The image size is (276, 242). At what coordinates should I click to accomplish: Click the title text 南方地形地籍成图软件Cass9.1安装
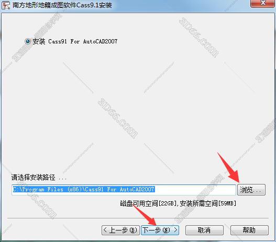coord(62,5)
